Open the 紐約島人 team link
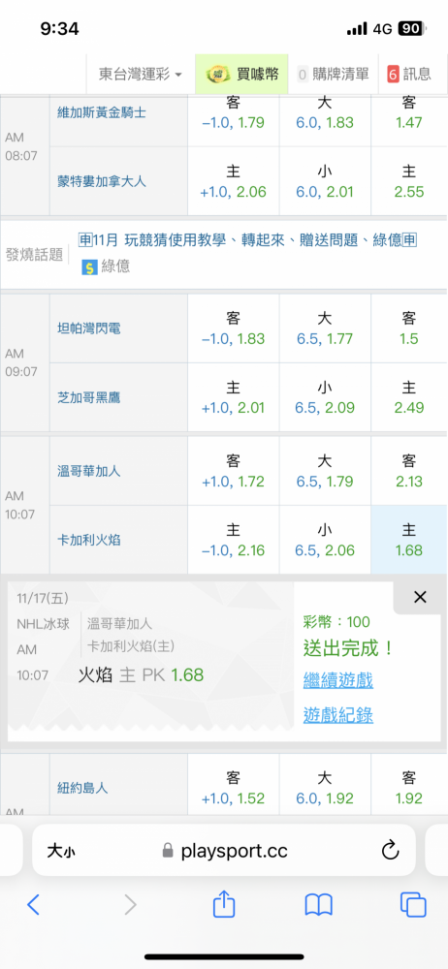Image resolution: width=448 pixels, height=969 pixels. tap(82, 788)
